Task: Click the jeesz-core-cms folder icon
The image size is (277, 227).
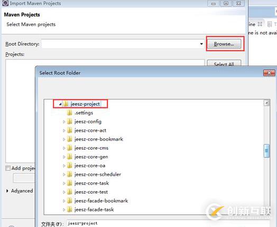Action: (x=70, y=148)
